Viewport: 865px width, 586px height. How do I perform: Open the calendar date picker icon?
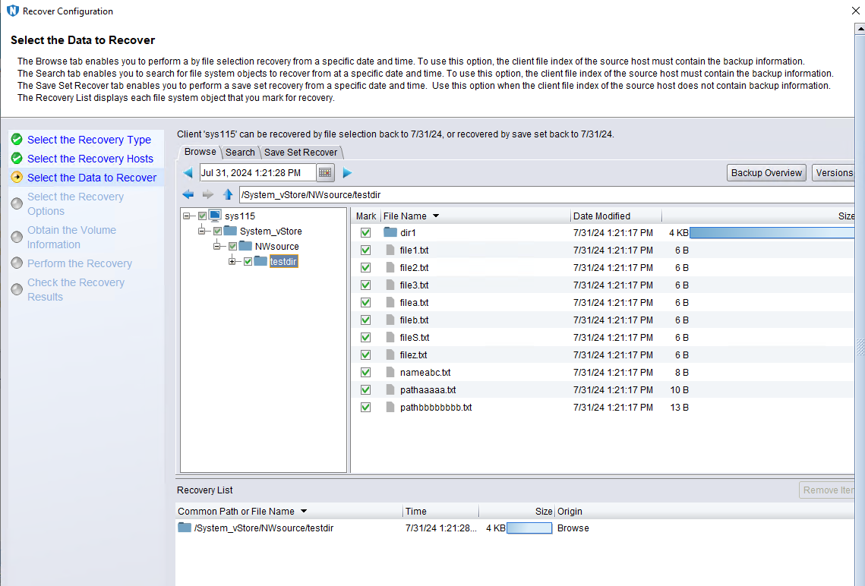click(325, 173)
